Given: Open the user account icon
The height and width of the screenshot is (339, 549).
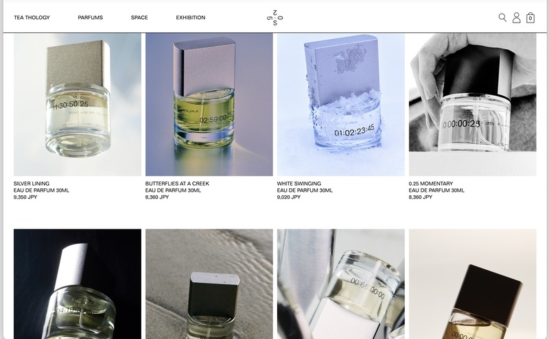Looking at the screenshot, I should pyautogui.click(x=517, y=18).
